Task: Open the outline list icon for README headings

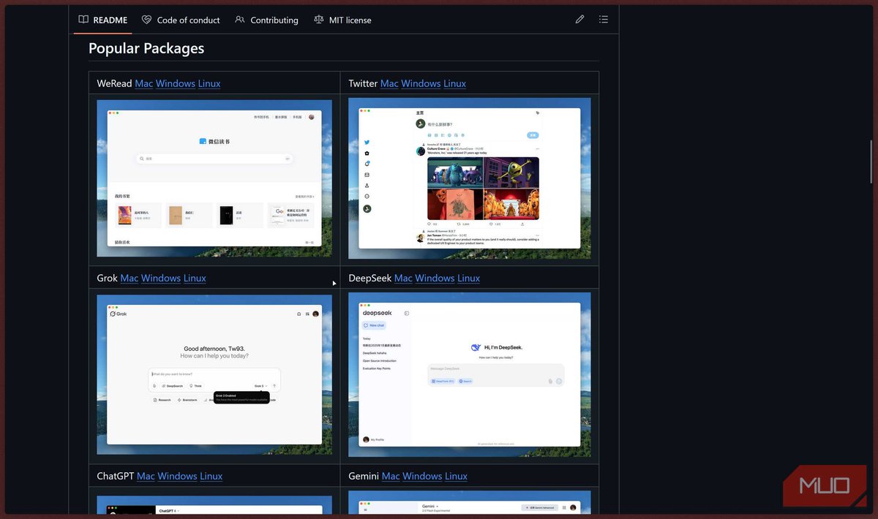Action: point(604,19)
